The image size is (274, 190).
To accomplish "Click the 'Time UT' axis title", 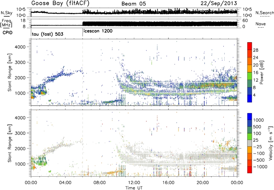I will point(134,188).
